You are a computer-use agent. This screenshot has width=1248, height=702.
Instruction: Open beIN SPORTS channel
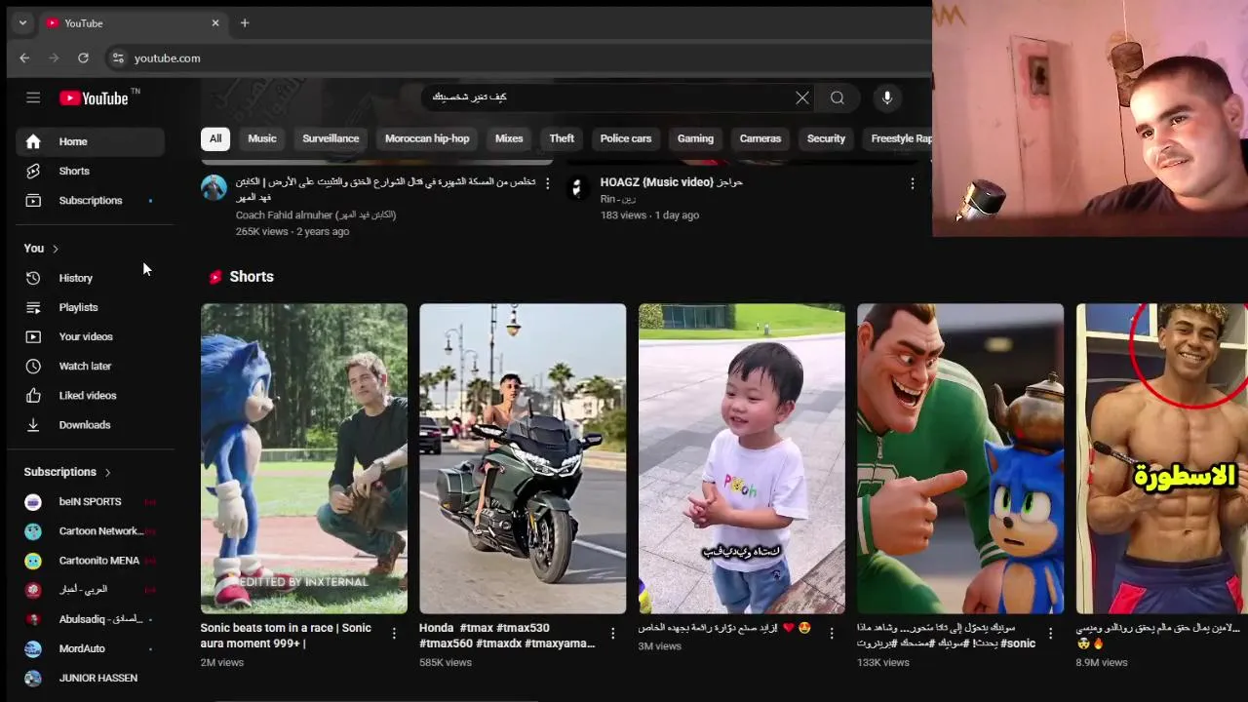90,501
